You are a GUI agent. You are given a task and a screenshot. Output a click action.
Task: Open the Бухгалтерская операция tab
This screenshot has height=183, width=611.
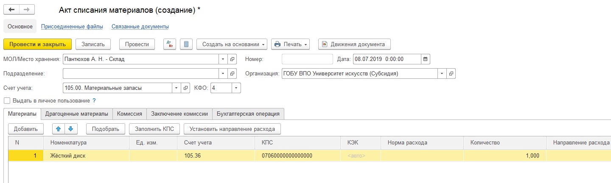click(x=248, y=114)
